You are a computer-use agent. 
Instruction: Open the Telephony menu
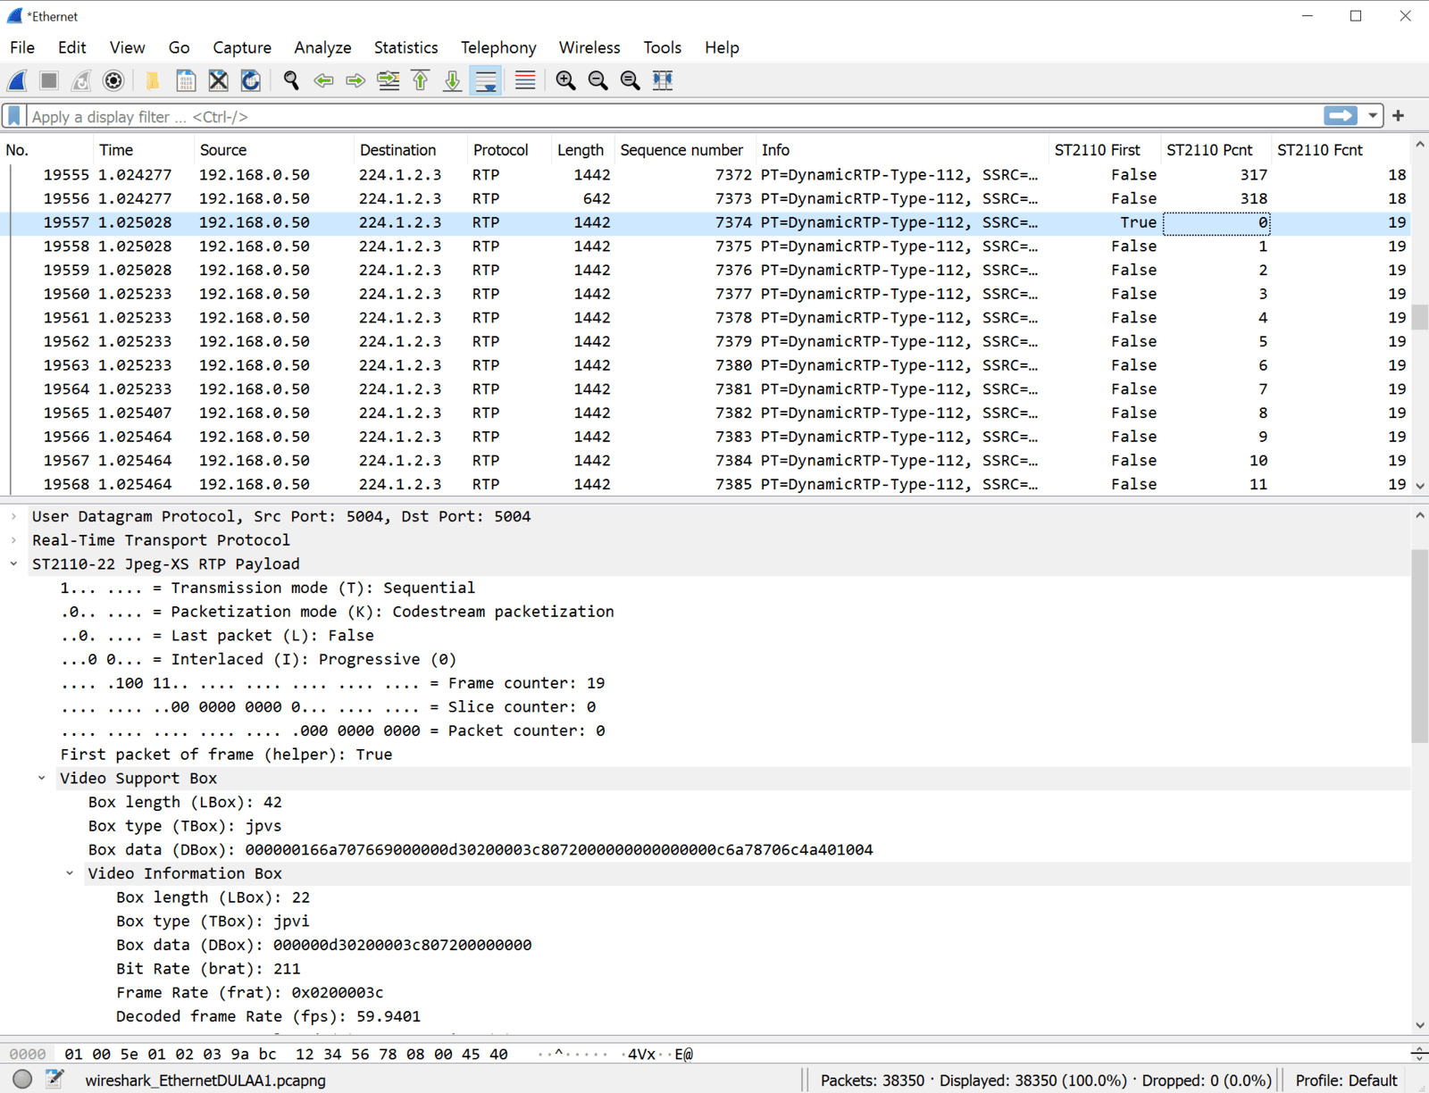[x=497, y=47]
